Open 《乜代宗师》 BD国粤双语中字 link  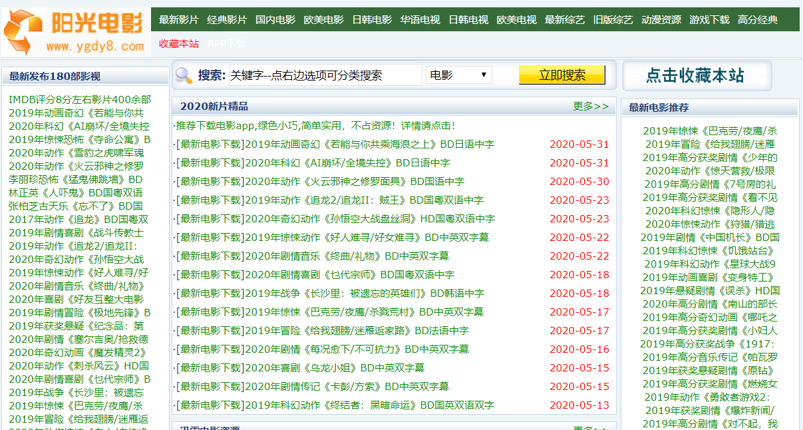tap(349, 274)
